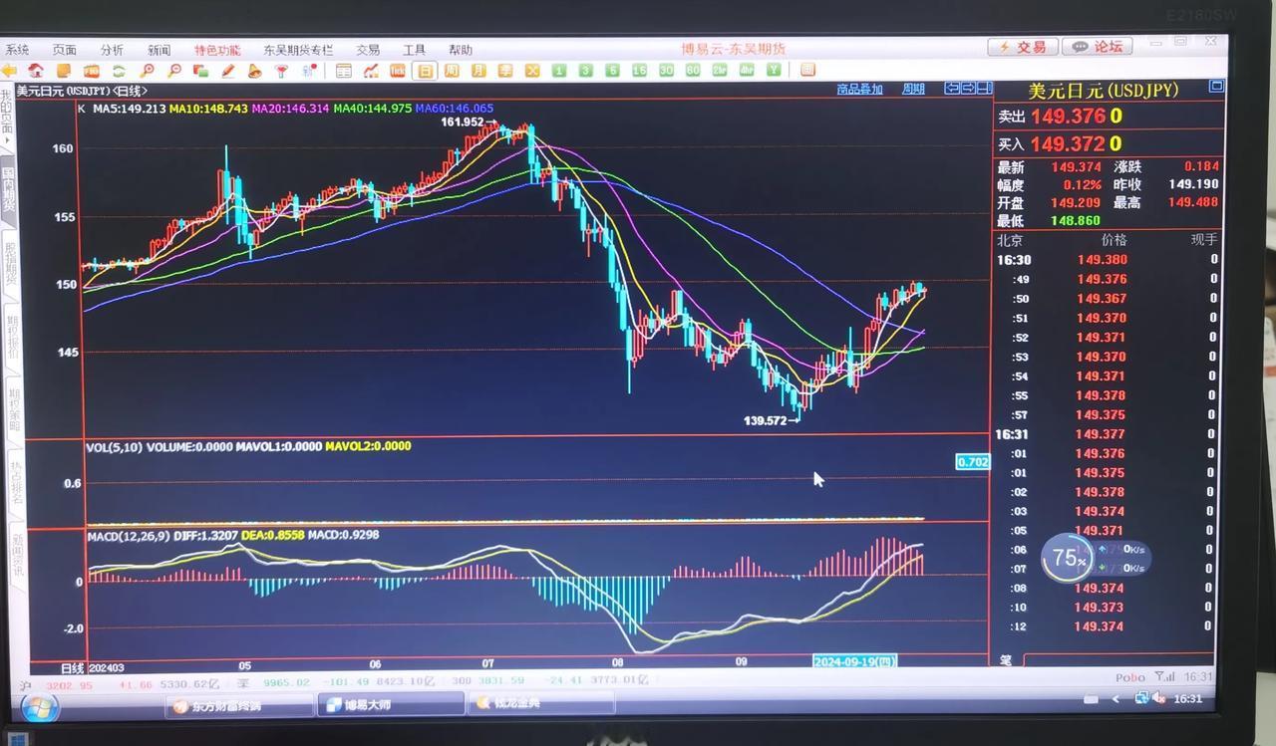Switch to tick chart icon
Viewport: 1276px width, 746px height.
pos(397,70)
